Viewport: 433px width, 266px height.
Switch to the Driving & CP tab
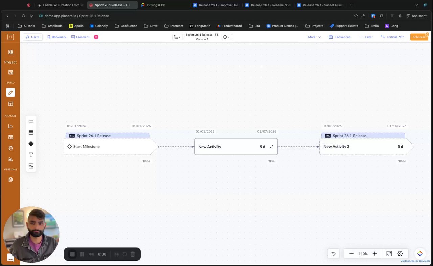pyautogui.click(x=163, y=5)
